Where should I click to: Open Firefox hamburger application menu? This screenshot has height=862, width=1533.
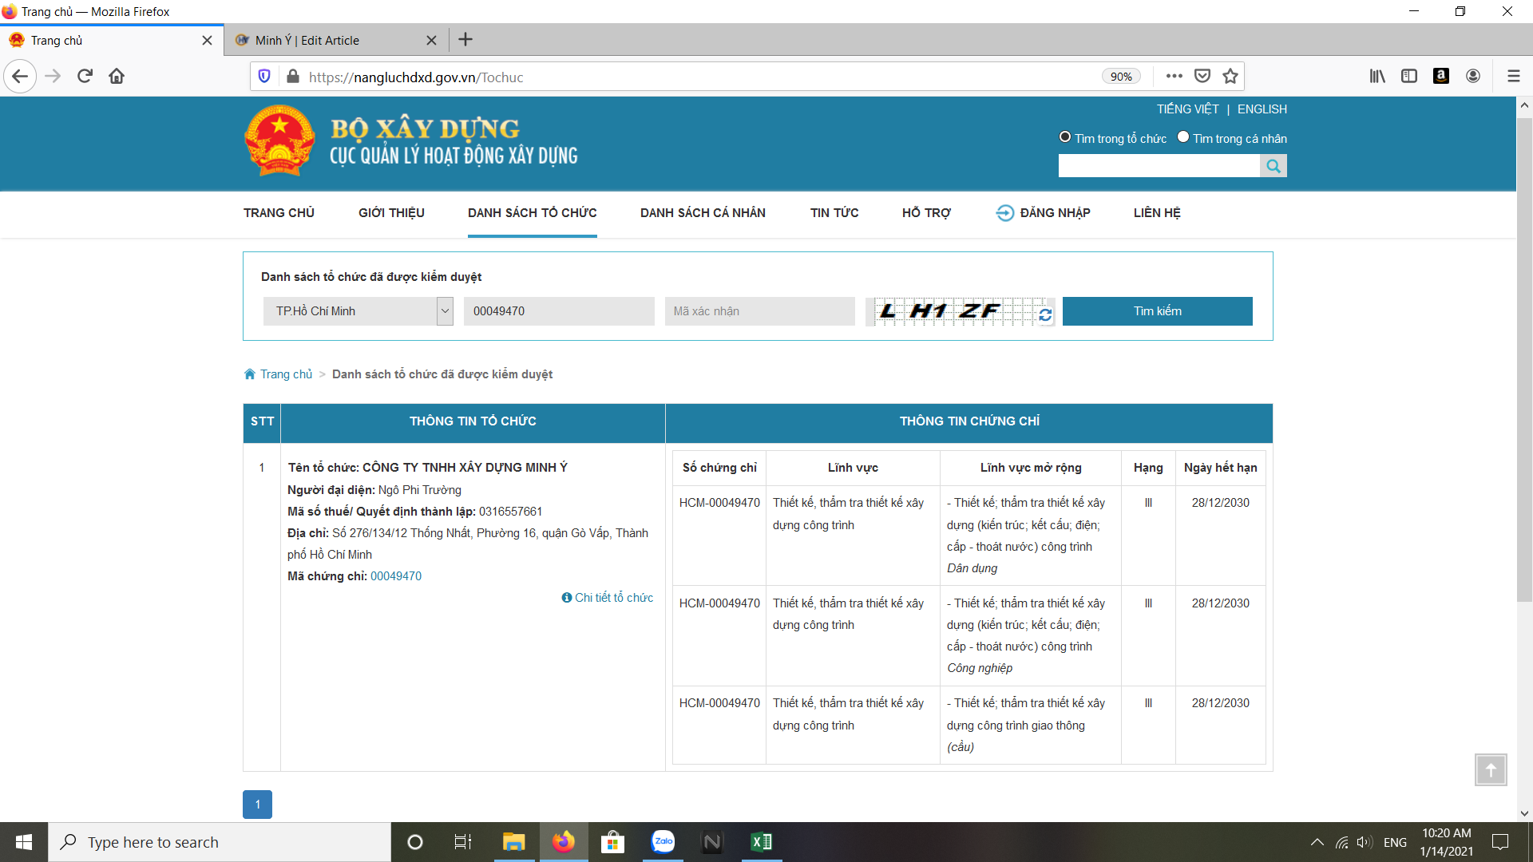point(1513,77)
